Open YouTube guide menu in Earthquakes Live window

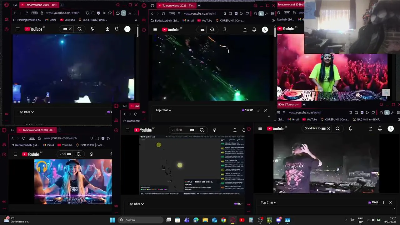[x=127, y=130]
